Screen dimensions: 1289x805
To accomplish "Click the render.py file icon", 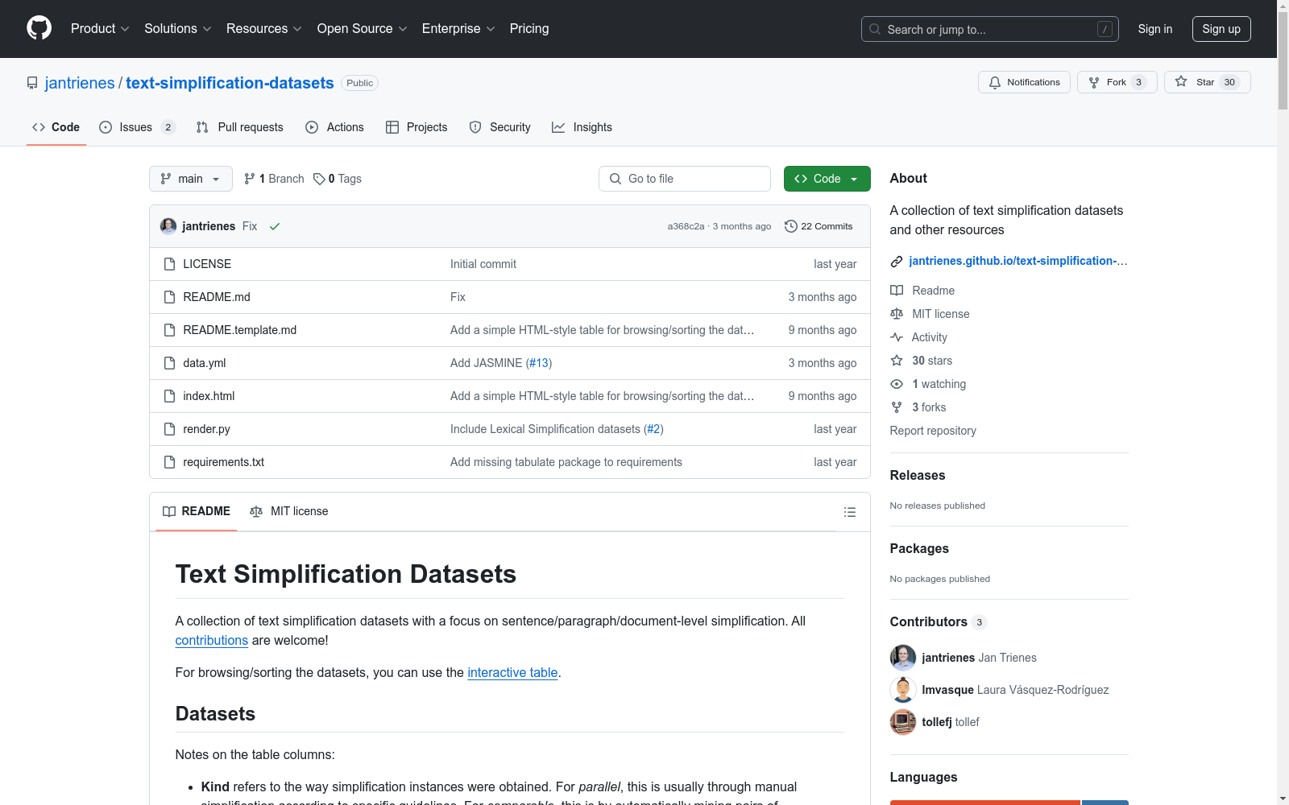I will tap(169, 429).
